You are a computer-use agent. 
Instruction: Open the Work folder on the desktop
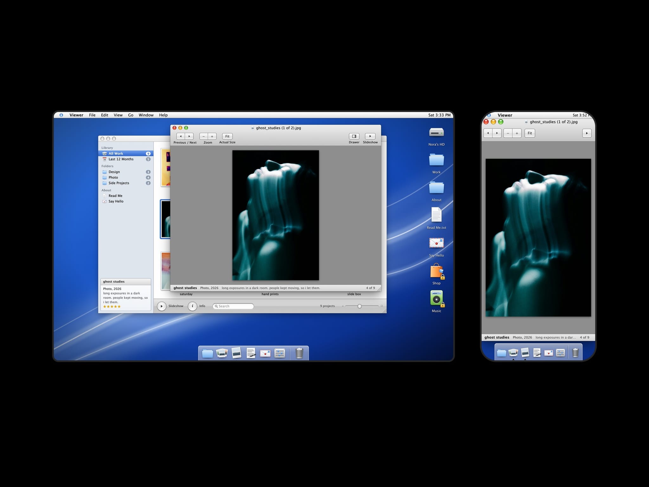[x=436, y=160]
